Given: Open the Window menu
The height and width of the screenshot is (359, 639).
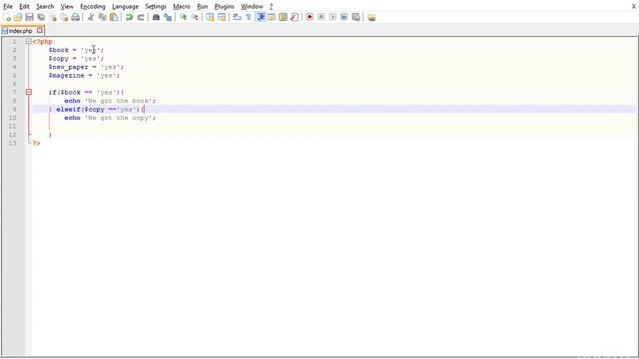Looking at the screenshot, I should click(252, 7).
